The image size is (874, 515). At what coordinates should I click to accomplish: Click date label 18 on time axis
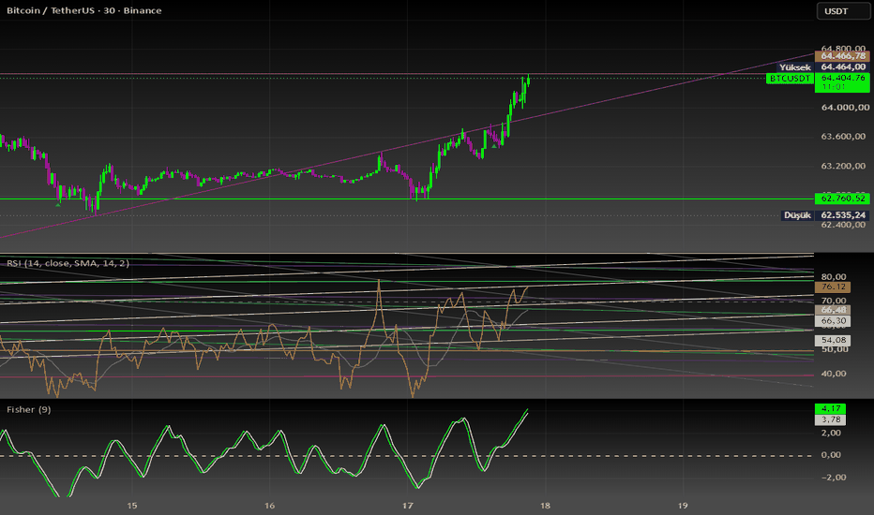point(545,506)
